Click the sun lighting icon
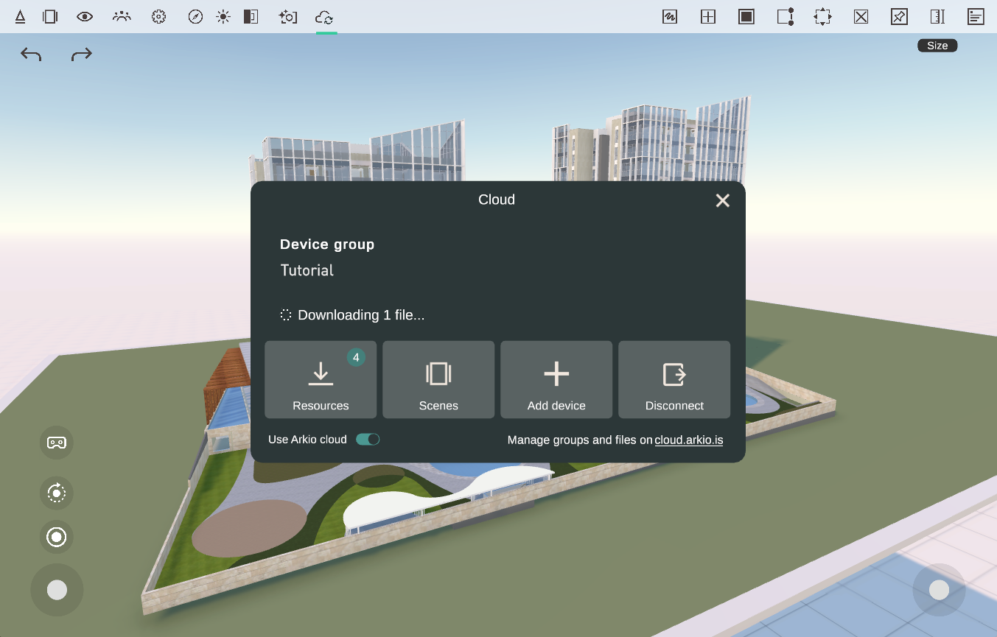This screenshot has height=637, width=997. point(223,17)
